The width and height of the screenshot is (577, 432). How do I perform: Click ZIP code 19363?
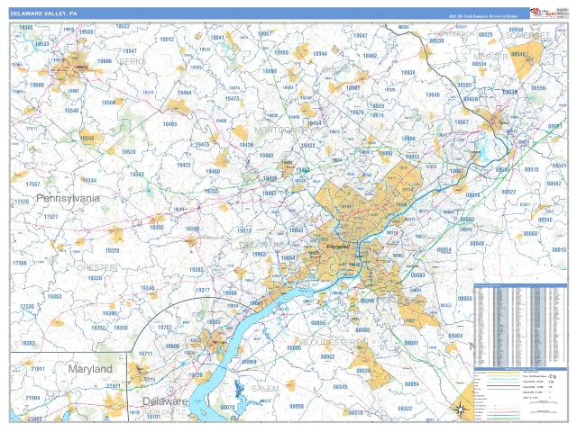click(x=54, y=296)
